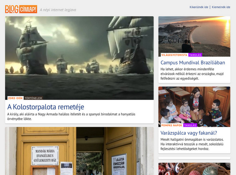Open headline 'A Kolostorpalota remetéje'
This screenshot has height=175, width=236.
[x=46, y=107]
